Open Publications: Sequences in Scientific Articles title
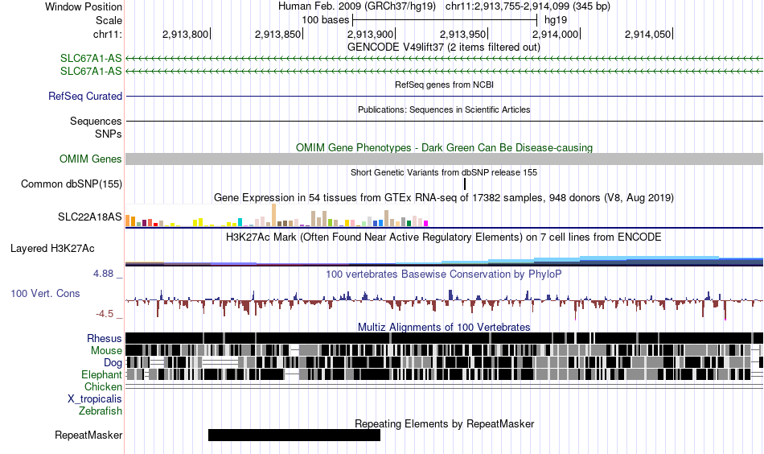764x454 pixels. tap(444, 109)
